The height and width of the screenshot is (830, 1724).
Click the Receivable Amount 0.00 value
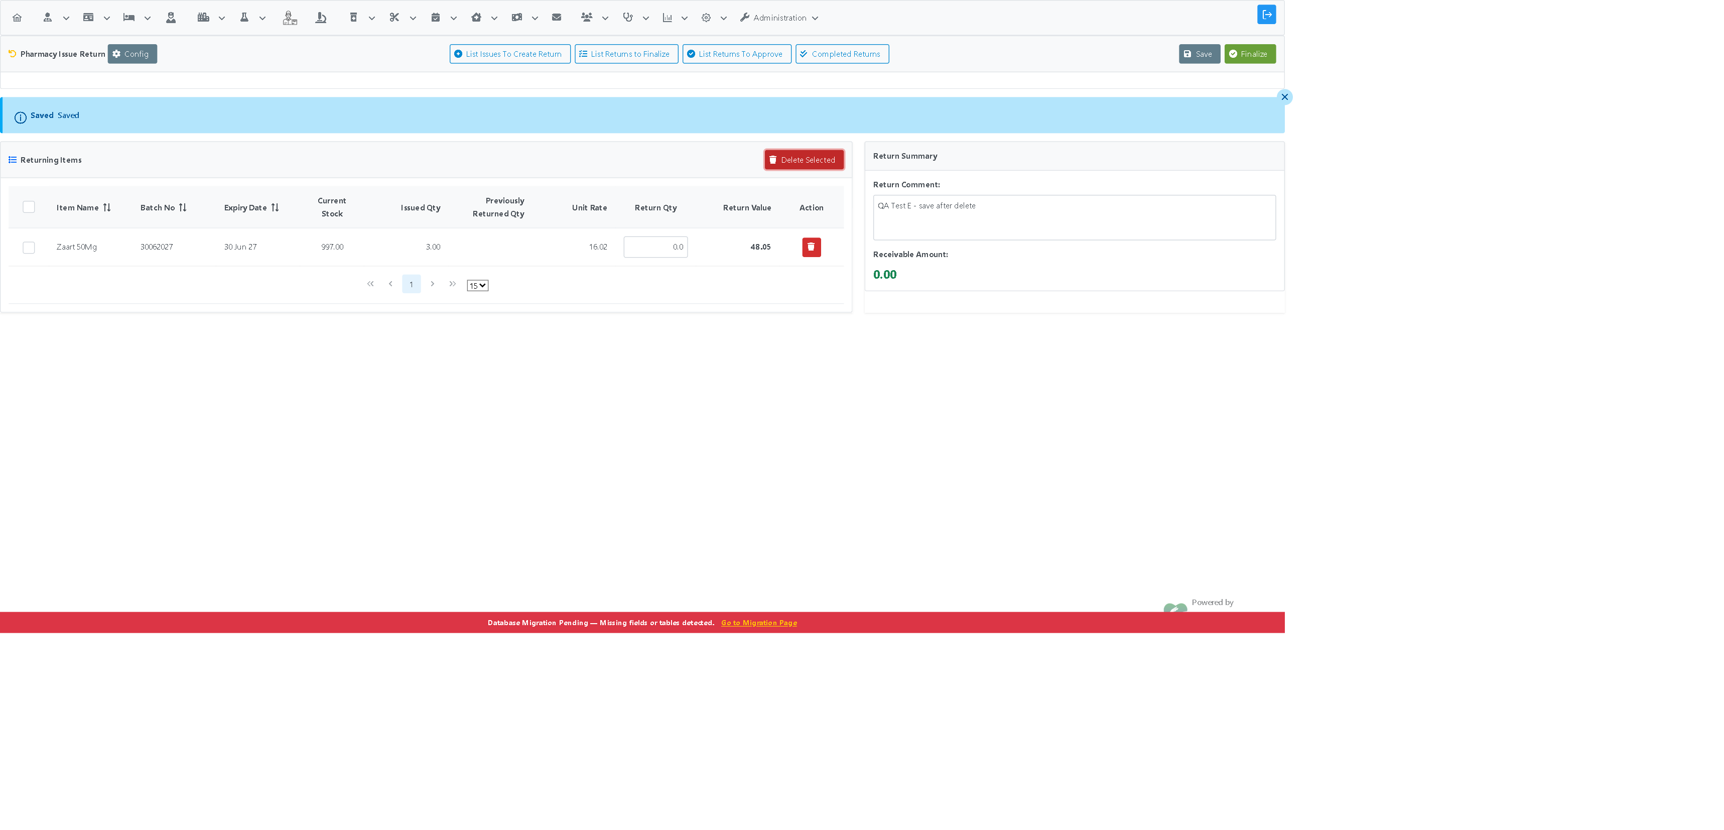tap(885, 275)
